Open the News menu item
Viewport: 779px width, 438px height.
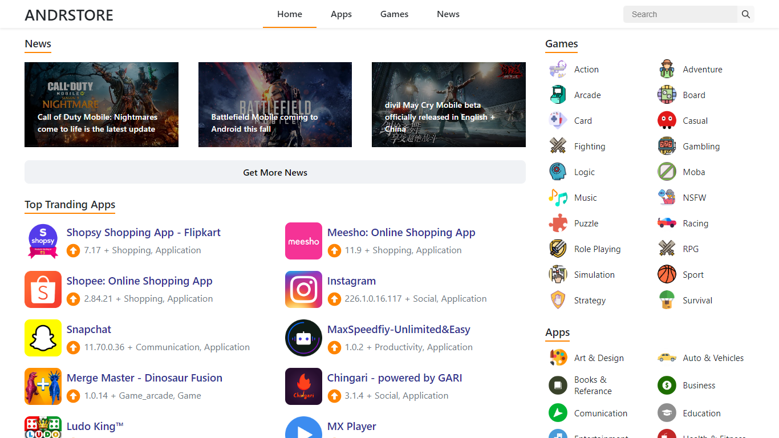[448, 14]
